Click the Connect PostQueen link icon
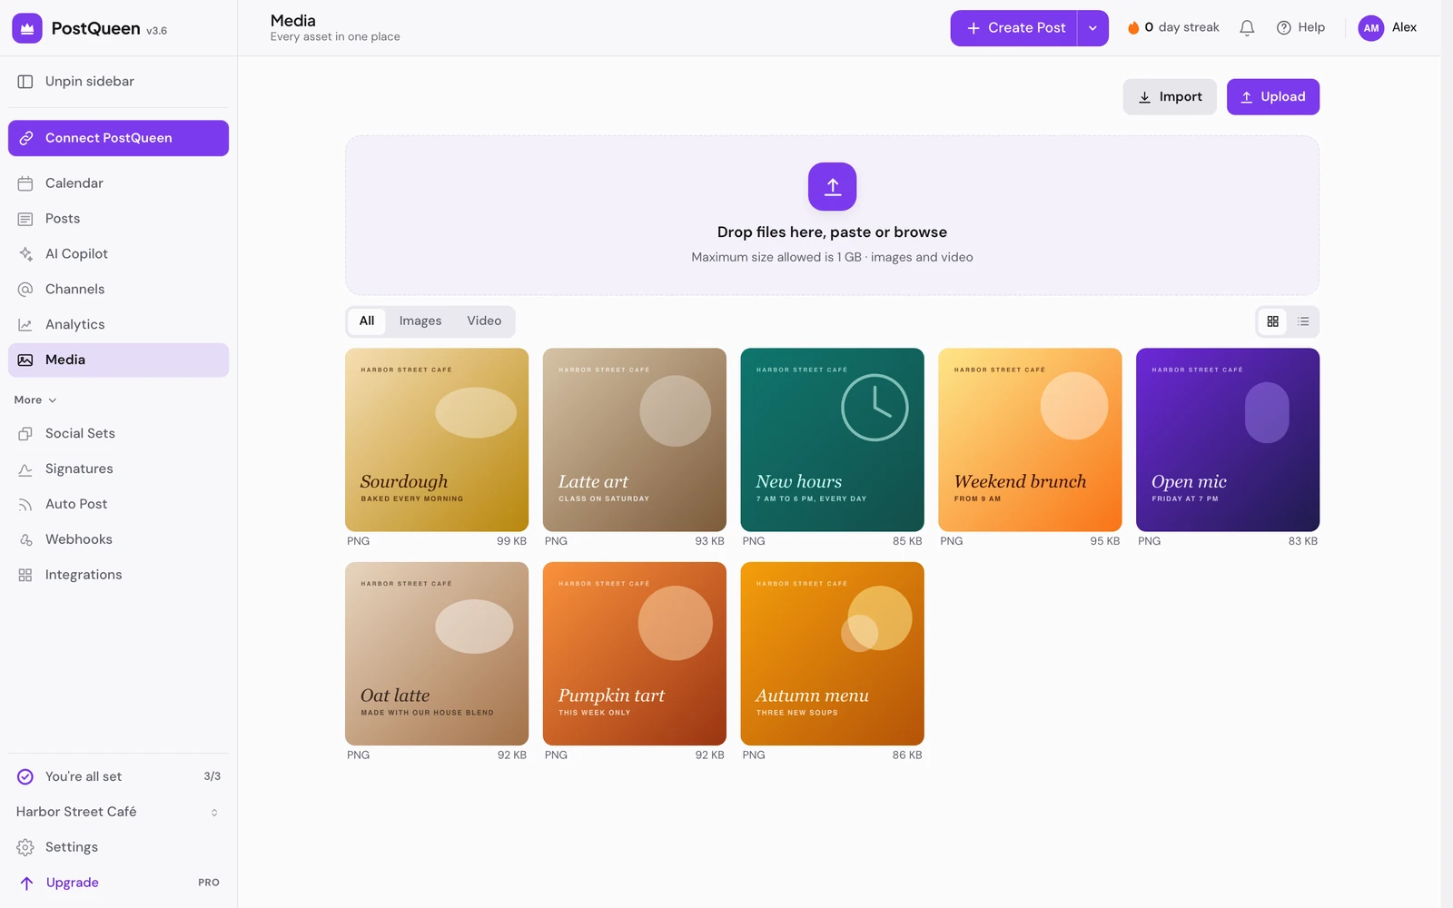 pos(26,138)
